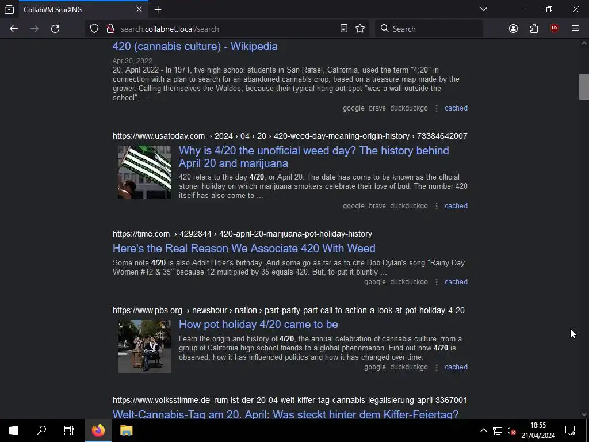Open File Explorer from taskbar
The width and height of the screenshot is (589, 442).
click(x=126, y=430)
